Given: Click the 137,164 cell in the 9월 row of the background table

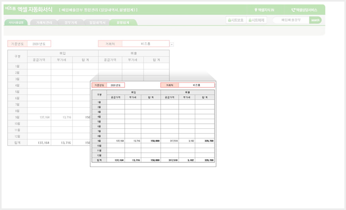Looking at the screenshot, I should point(39,117).
